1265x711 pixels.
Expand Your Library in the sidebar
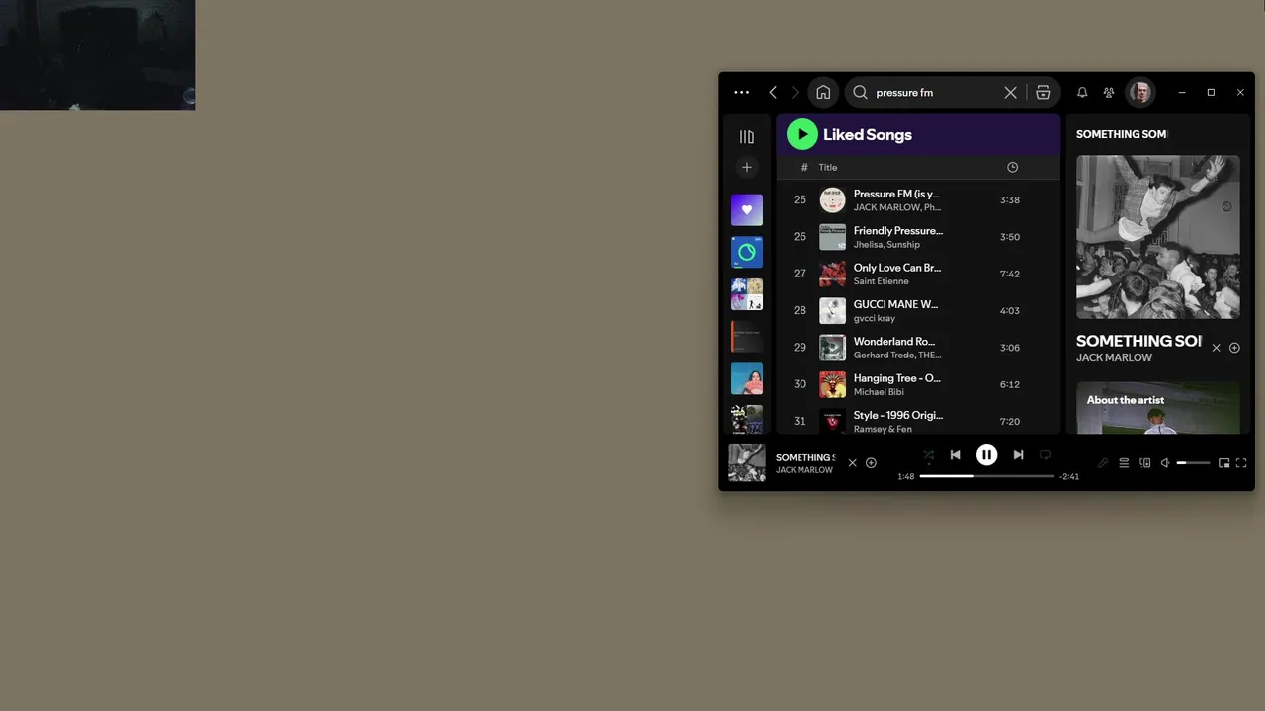tap(747, 137)
